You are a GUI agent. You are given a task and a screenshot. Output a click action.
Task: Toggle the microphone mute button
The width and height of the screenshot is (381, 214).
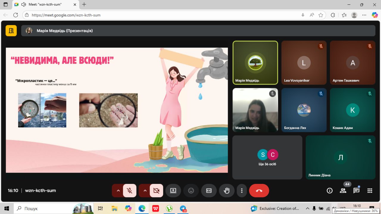(129, 191)
